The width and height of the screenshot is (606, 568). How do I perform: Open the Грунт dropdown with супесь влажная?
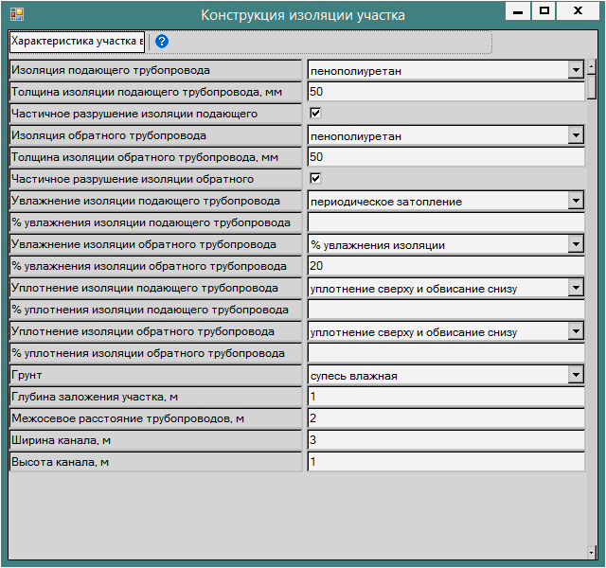[x=575, y=376]
